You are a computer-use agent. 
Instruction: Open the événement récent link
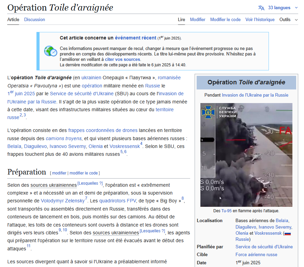pos(136,38)
